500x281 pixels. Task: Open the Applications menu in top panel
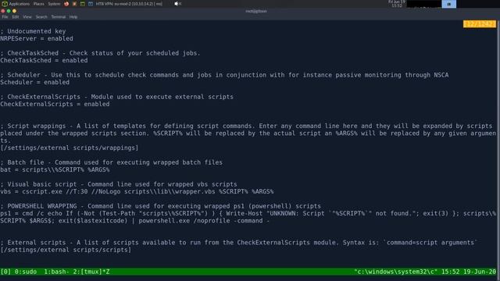[x=16, y=4]
